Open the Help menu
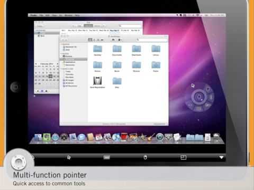This screenshot has width=254, height=190. [x=77, y=15]
